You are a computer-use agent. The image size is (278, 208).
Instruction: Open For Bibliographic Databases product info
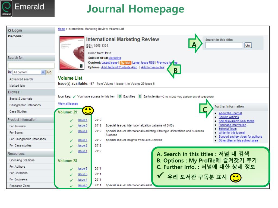[x=27, y=139]
